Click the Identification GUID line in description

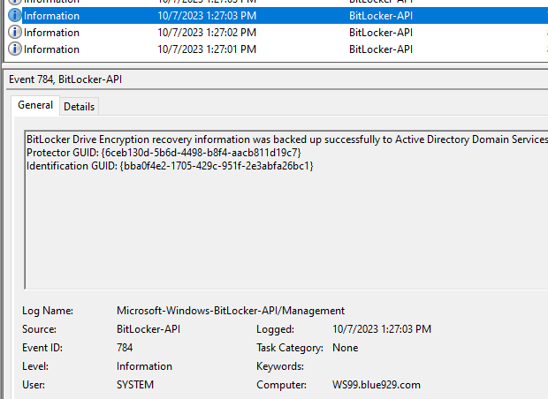tap(170, 166)
